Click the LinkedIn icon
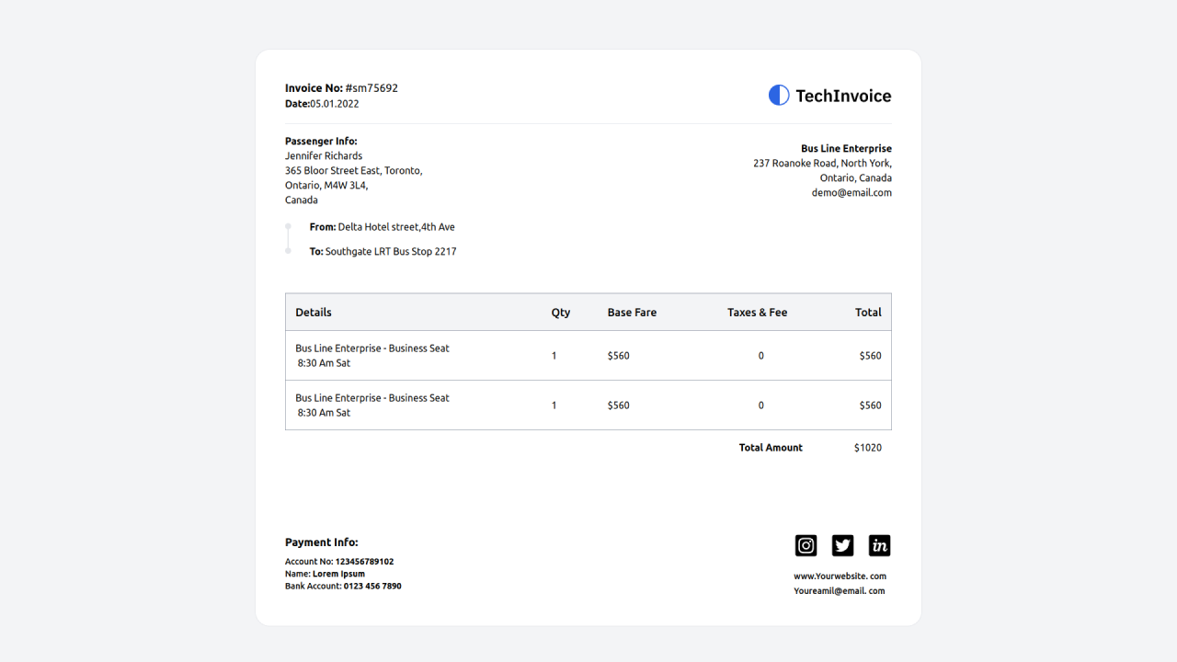1177x662 pixels. [x=879, y=545]
